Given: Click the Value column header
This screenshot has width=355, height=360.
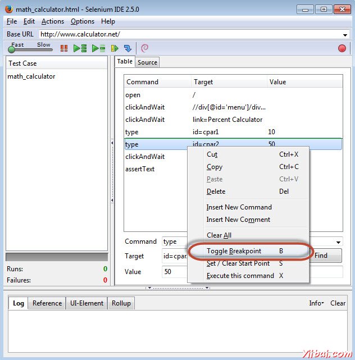Looking at the screenshot, I should click(304, 82).
